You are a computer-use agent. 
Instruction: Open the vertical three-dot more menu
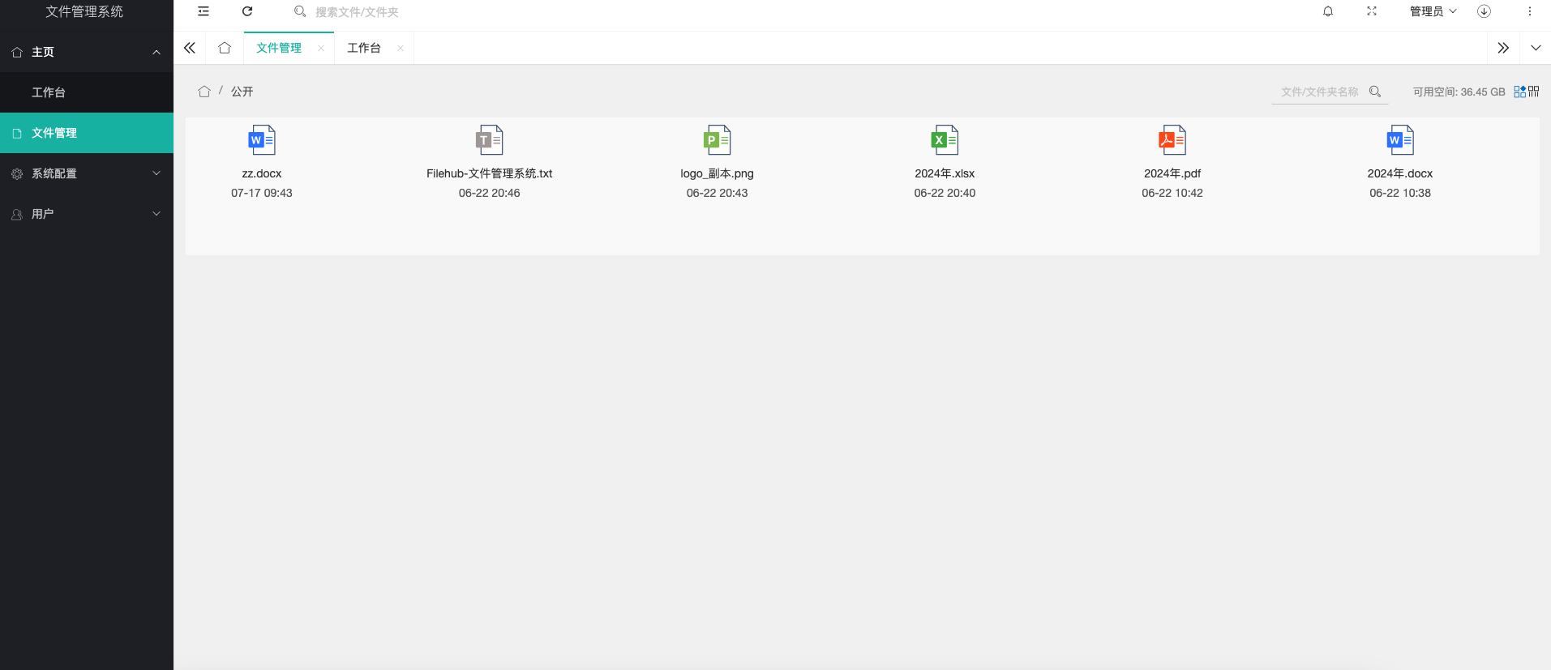tap(1530, 11)
